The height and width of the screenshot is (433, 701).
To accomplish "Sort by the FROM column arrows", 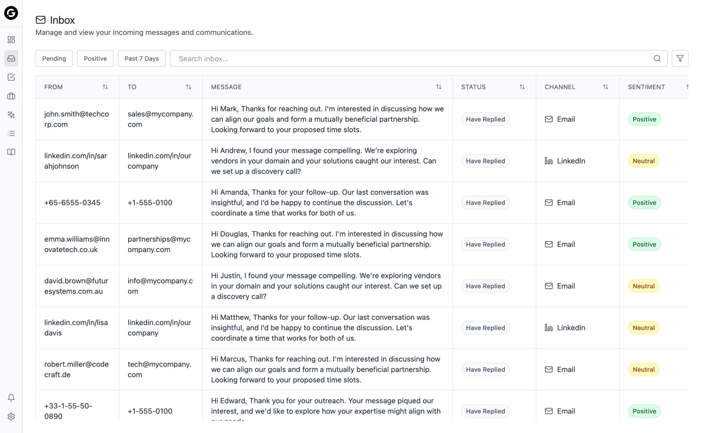I will (x=105, y=87).
